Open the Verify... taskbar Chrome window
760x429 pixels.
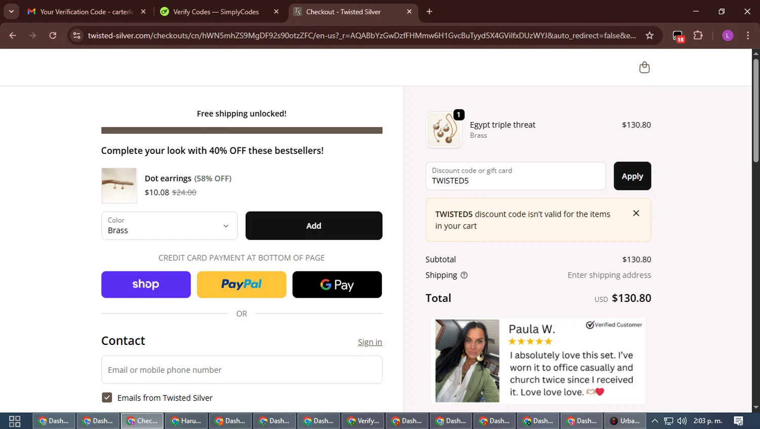[363, 421]
